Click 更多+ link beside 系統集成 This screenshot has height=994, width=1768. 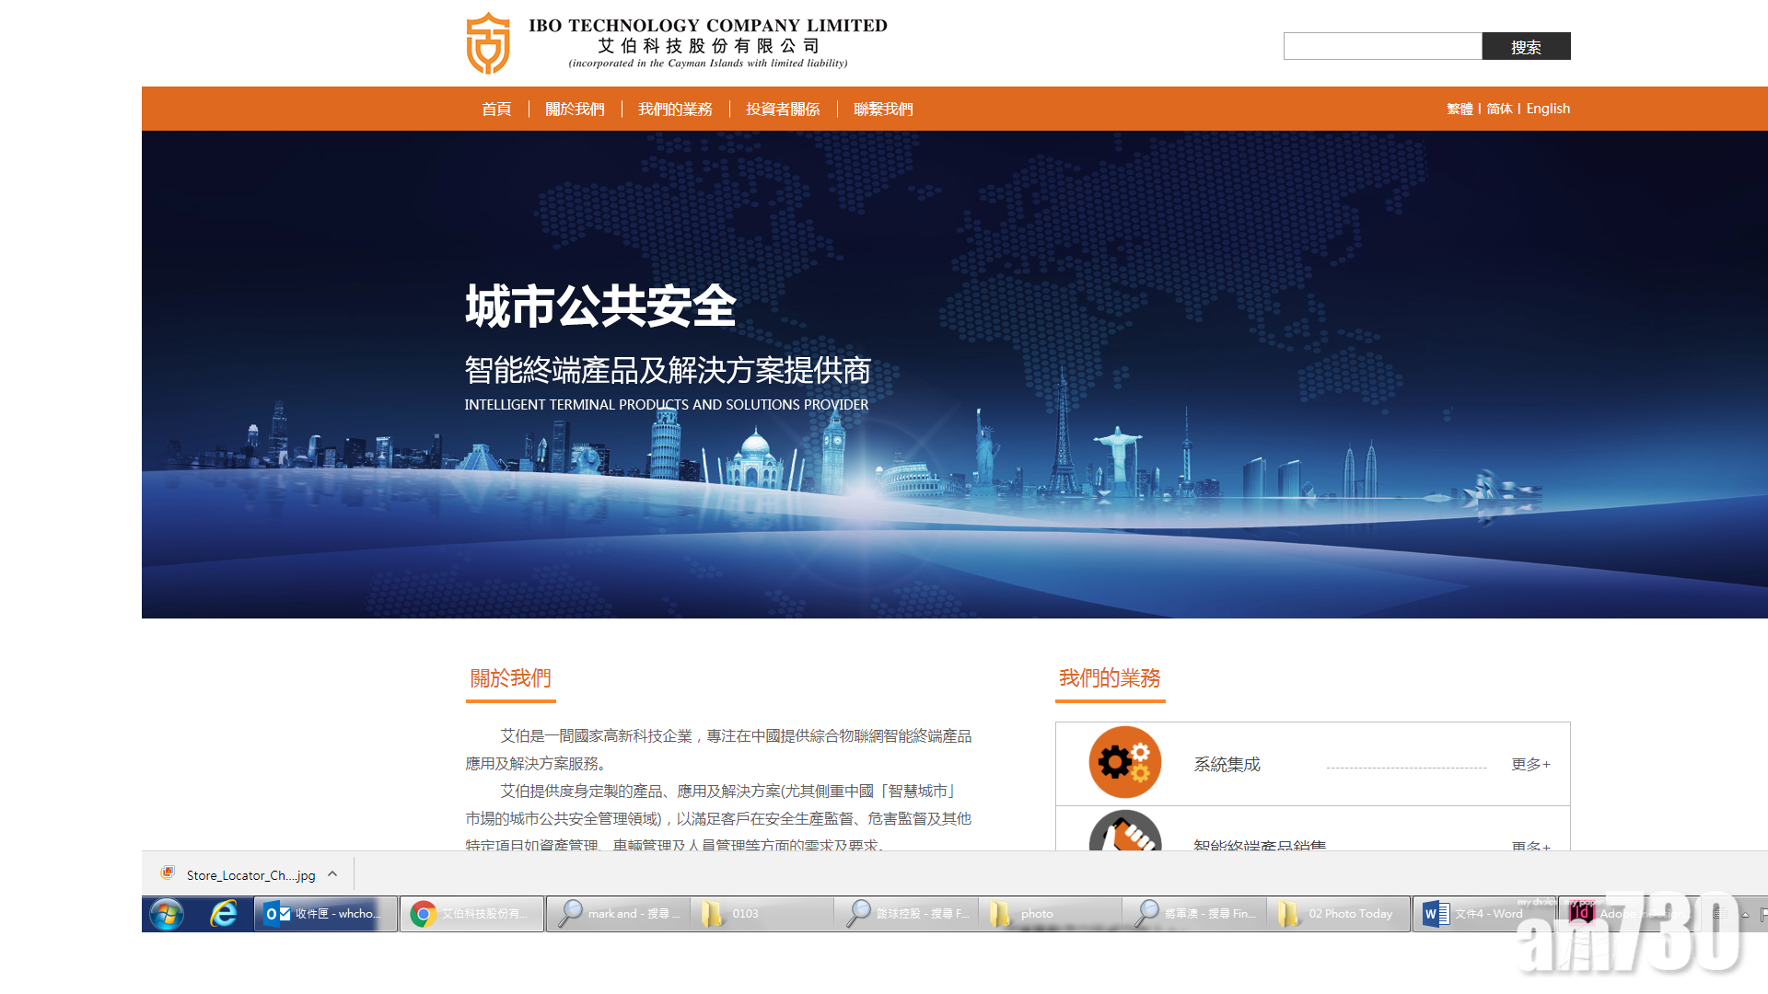tap(1530, 764)
